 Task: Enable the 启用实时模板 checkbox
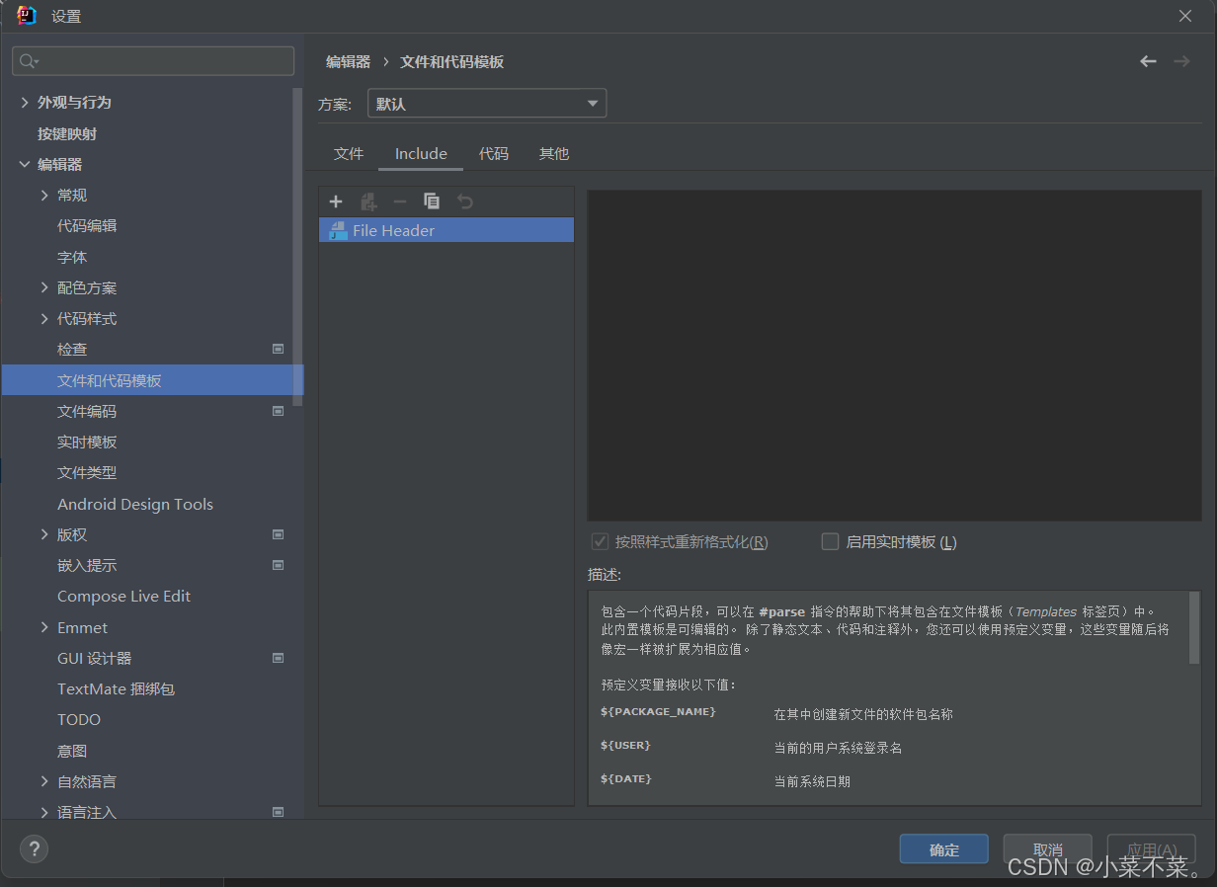click(830, 541)
